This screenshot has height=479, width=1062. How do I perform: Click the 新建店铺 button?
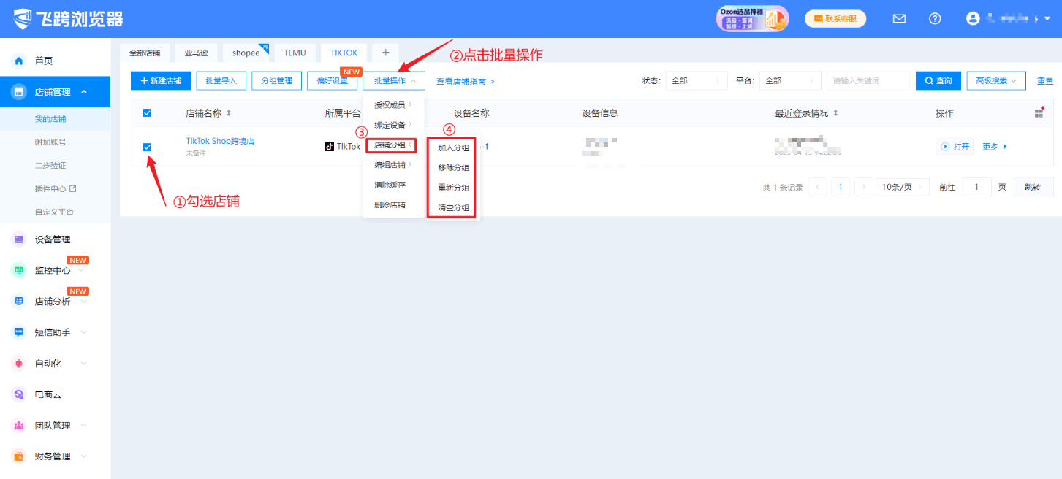tap(161, 81)
